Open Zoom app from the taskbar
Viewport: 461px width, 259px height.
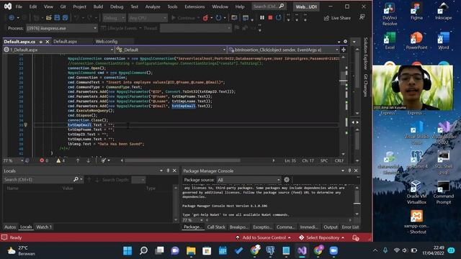pos(334,250)
